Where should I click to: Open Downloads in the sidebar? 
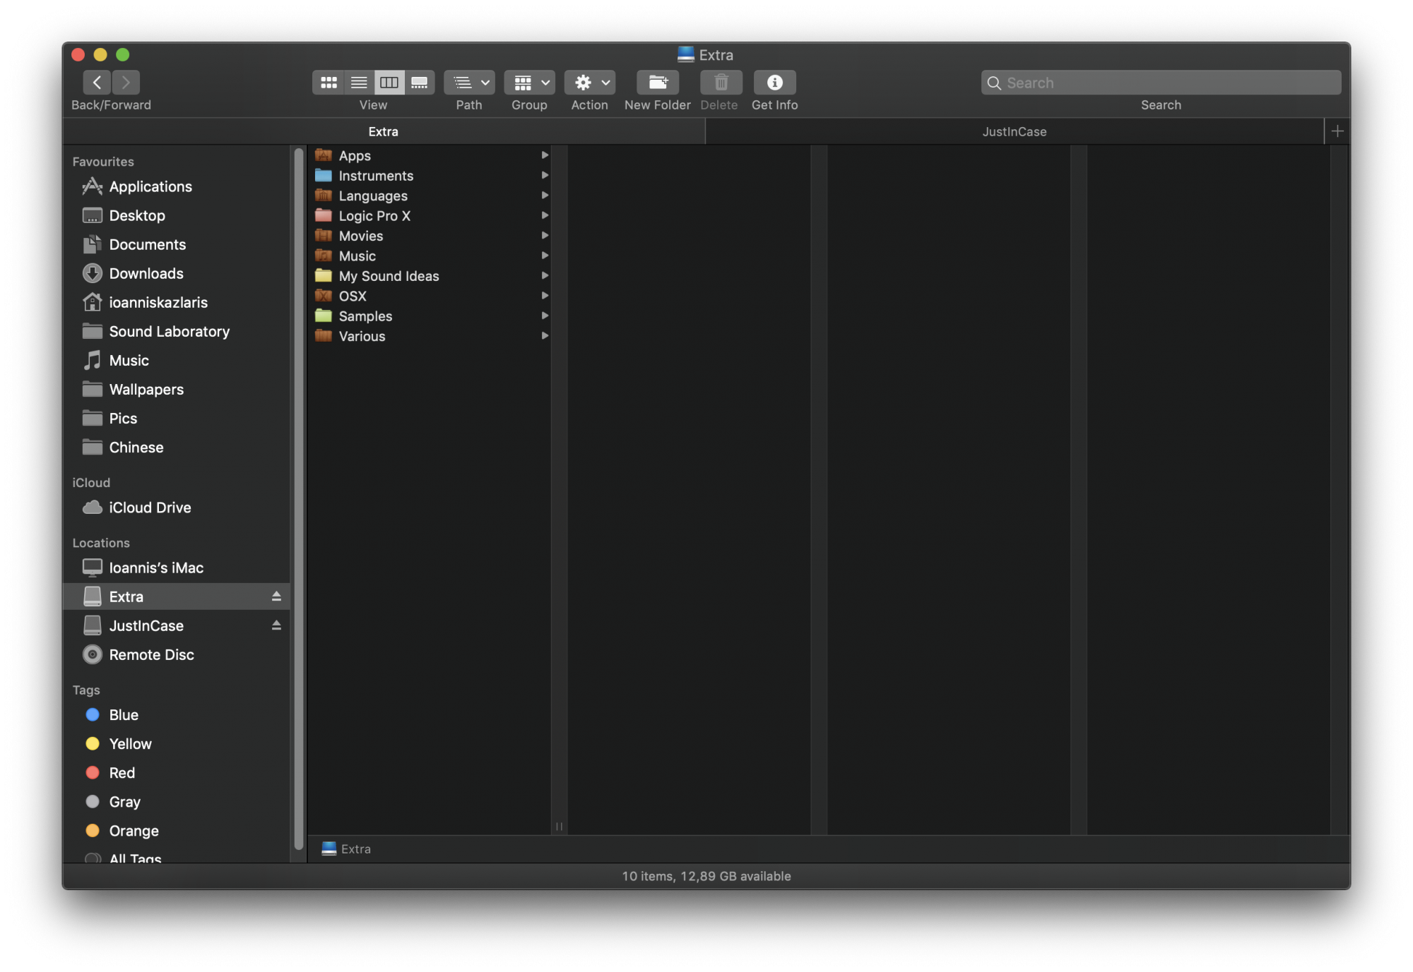point(146,274)
